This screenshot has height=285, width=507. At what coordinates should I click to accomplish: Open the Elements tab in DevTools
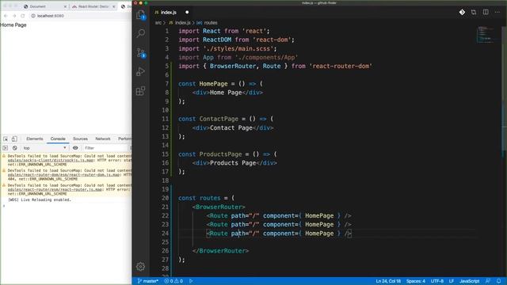coord(35,139)
